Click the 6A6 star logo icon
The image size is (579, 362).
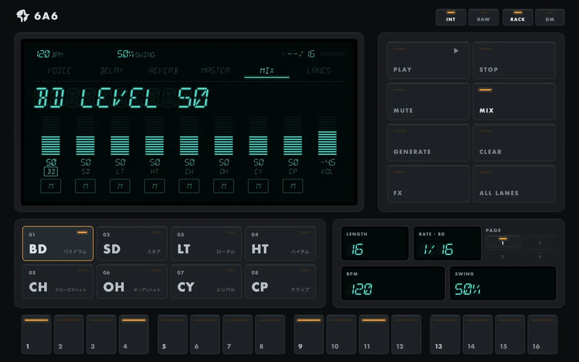(23, 16)
